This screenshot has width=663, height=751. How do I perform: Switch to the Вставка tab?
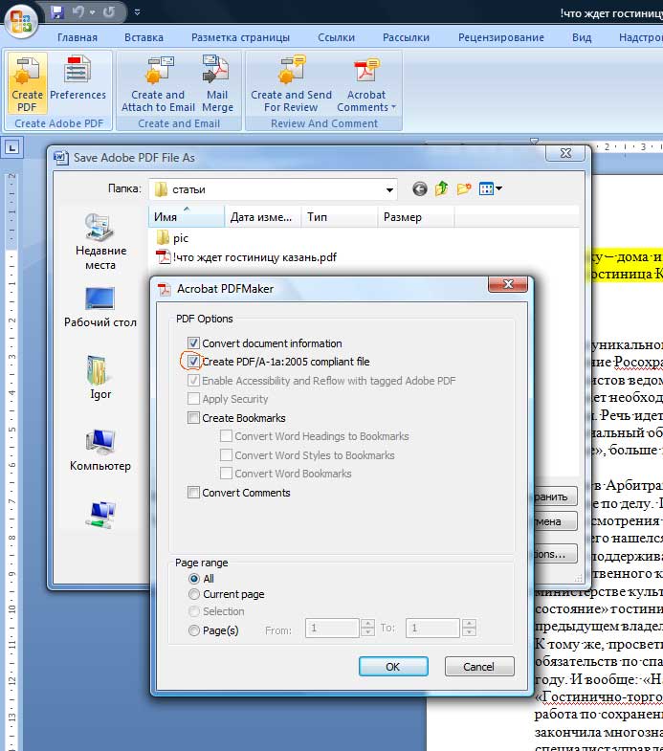[x=144, y=37]
